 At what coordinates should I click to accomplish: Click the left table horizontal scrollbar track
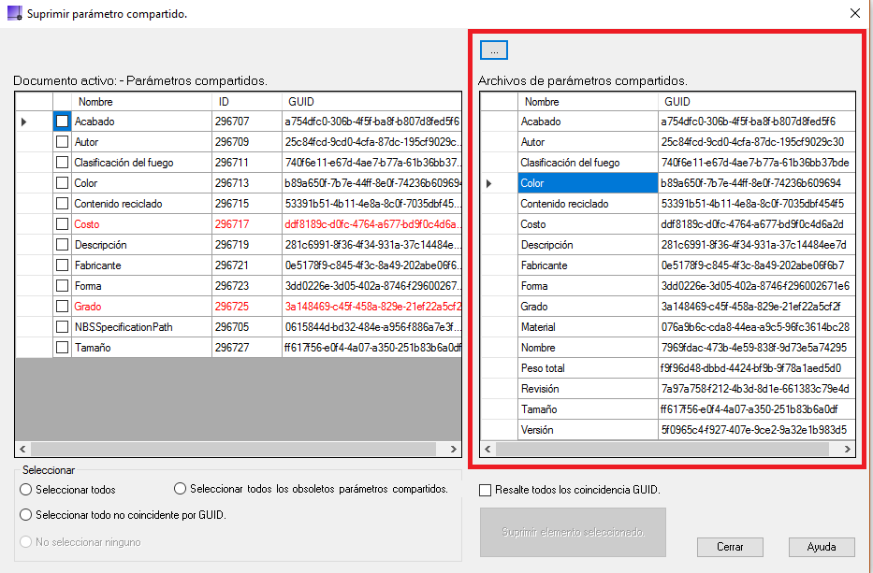(x=233, y=449)
